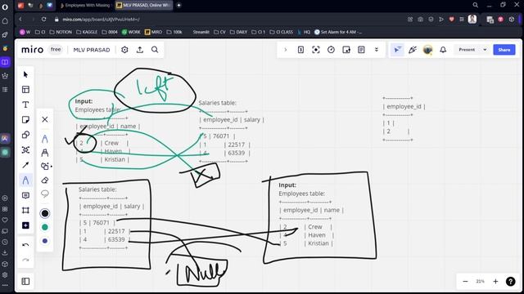Select the Eraser tool
The image size is (524, 294).
coord(45,180)
